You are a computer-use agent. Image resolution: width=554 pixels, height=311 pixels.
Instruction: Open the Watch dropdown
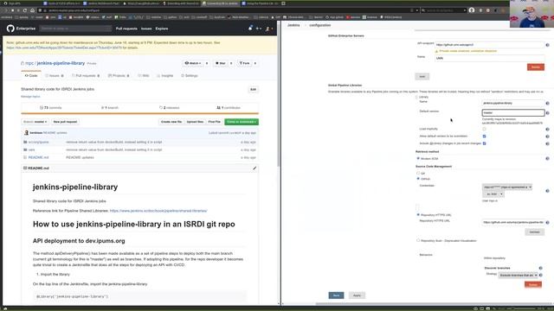[x=193, y=63]
